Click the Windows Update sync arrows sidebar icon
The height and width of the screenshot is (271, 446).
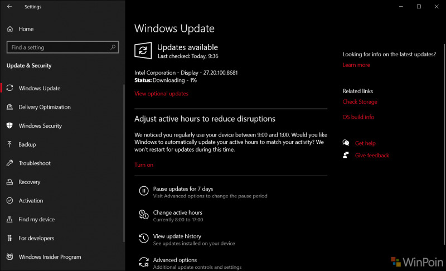click(9, 88)
